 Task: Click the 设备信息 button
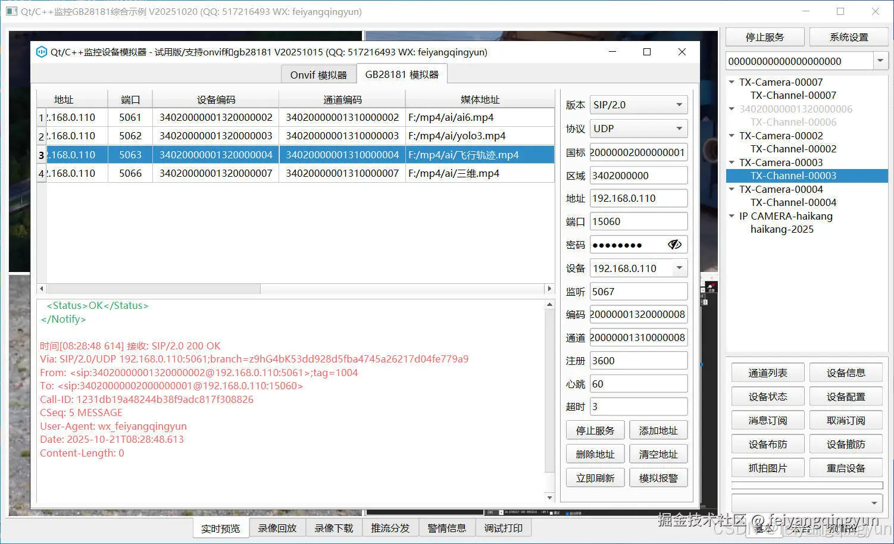pyautogui.click(x=846, y=373)
